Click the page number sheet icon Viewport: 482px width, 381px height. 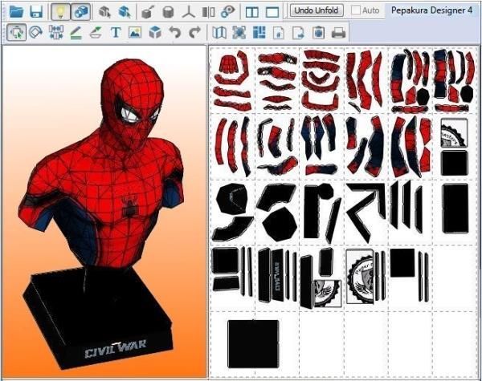[x=279, y=33]
